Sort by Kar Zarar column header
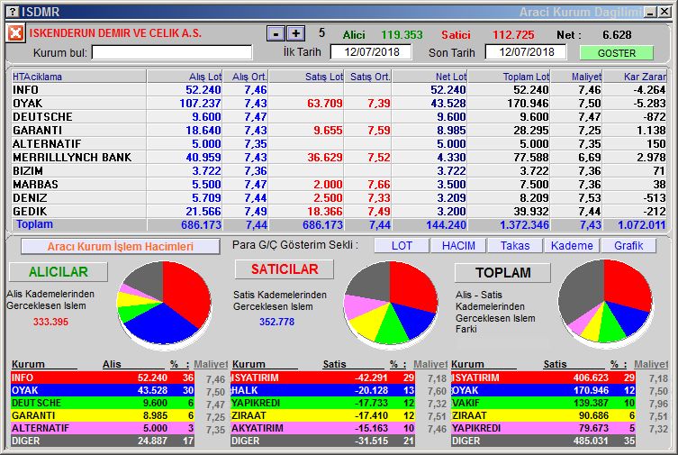The height and width of the screenshot is (455, 678). coord(635,77)
